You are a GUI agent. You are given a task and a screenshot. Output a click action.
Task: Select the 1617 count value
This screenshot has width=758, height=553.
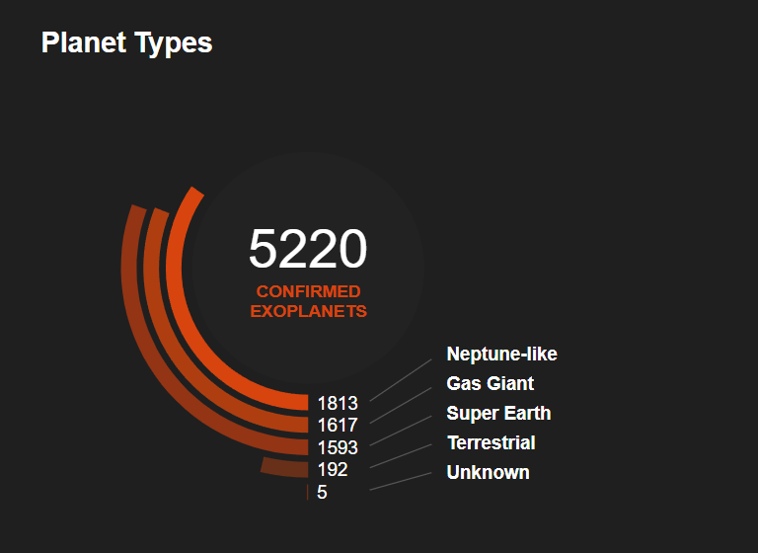(x=338, y=426)
